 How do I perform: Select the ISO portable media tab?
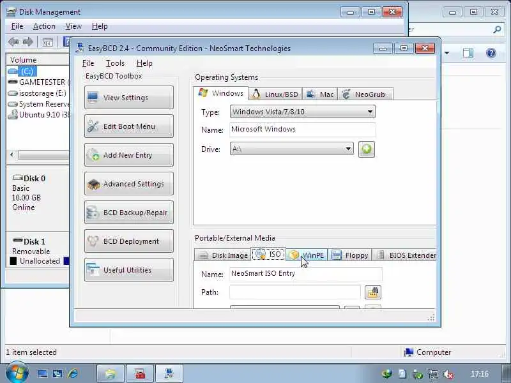tap(268, 254)
